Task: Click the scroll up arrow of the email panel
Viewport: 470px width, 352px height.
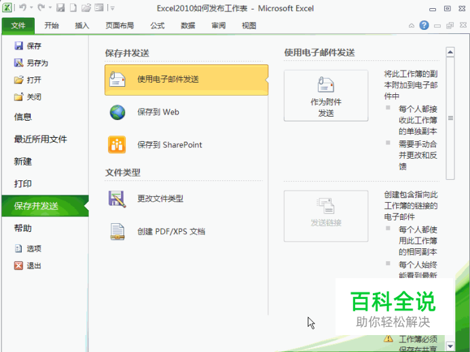Action: pos(450,52)
